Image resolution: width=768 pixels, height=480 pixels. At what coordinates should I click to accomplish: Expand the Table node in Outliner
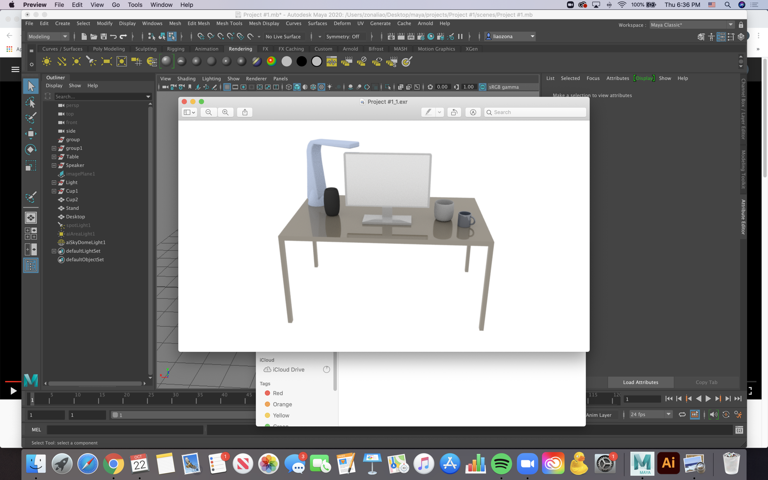54,157
